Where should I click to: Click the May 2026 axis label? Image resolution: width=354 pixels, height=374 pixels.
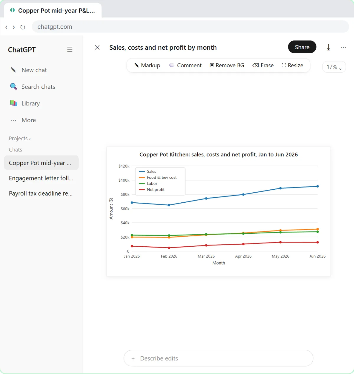point(281,256)
